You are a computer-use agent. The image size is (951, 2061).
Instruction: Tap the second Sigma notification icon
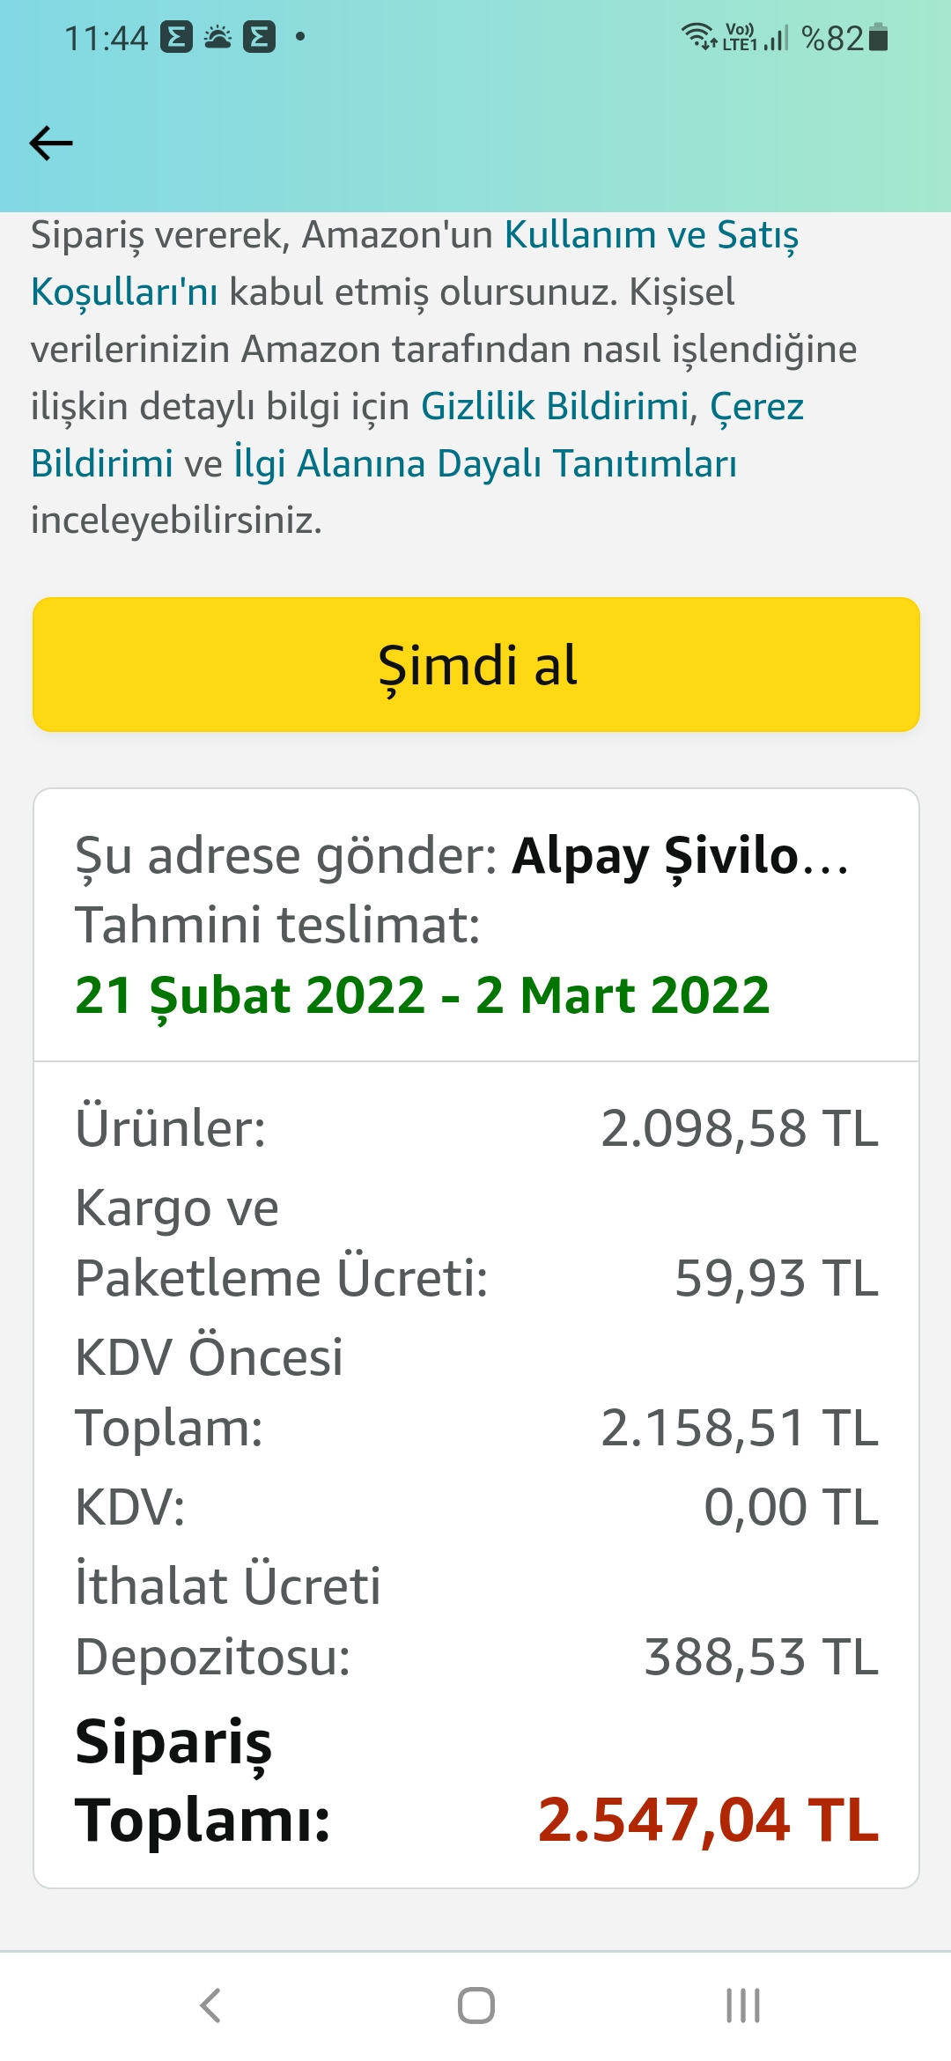pos(259,37)
